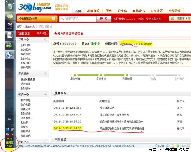Collapse the 订单中心 section
Image resolution: width=191 pixels, height=152 pixels.
point(46,40)
